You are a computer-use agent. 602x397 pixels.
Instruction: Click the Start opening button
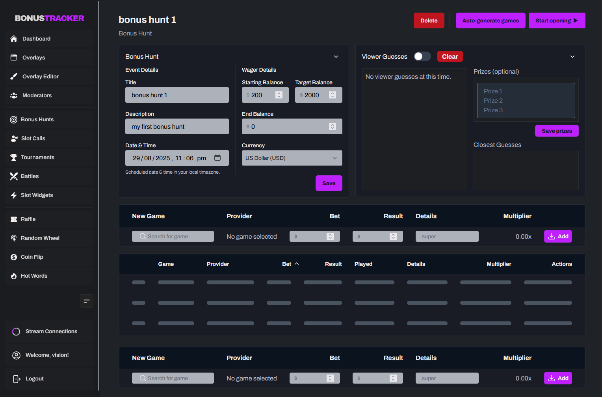point(557,20)
